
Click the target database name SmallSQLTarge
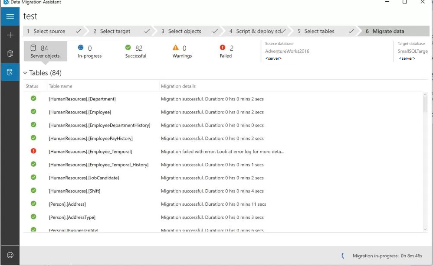413,51
